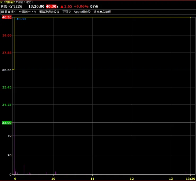Viewport: 196px width, 181px height.
Task: Open the Apple概念股 concept tag
Action: click(82, 12)
